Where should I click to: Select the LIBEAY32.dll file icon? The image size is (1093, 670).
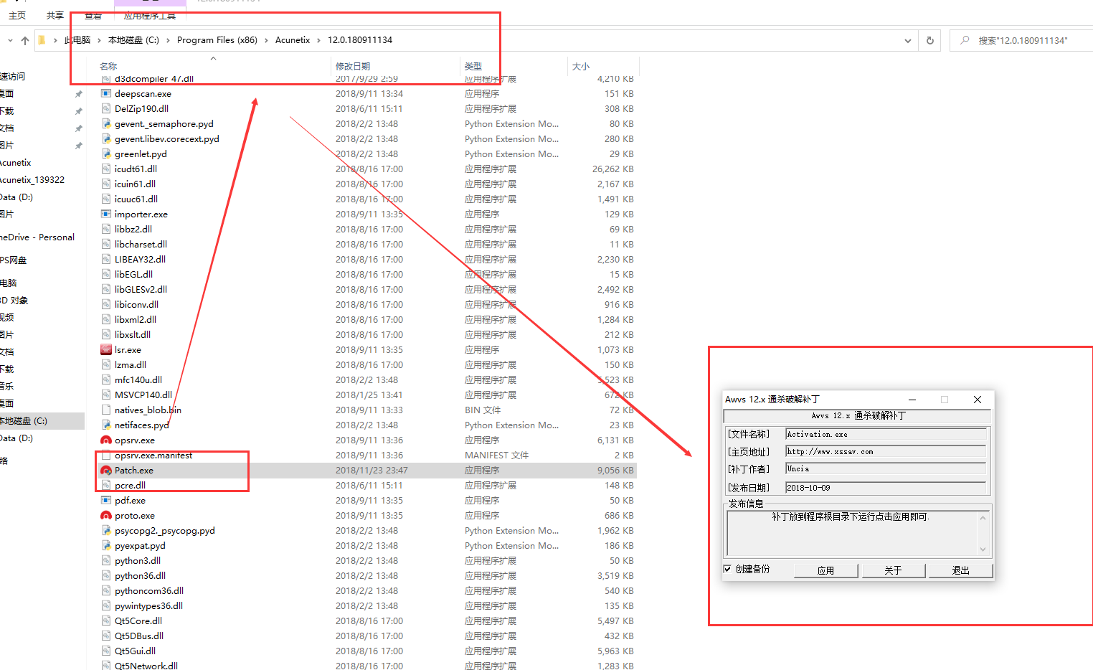click(106, 260)
